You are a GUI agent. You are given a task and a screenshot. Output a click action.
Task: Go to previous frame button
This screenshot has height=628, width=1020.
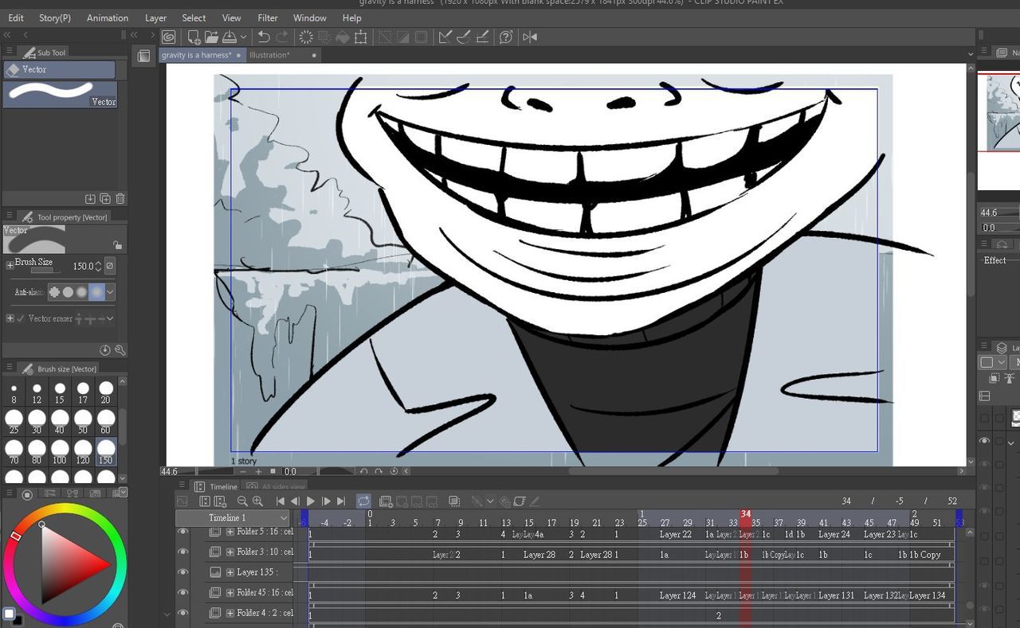296,501
